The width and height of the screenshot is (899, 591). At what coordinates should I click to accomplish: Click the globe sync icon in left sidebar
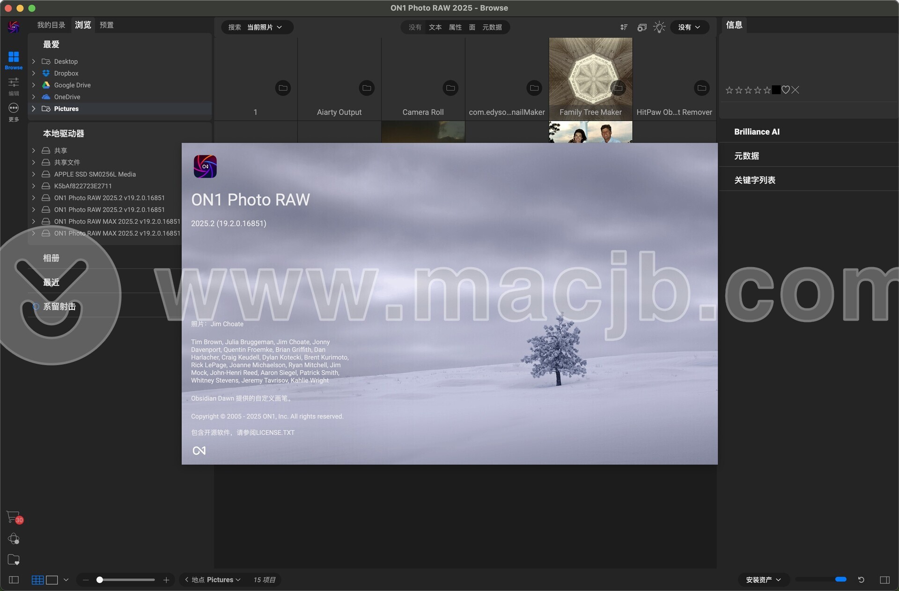point(14,539)
